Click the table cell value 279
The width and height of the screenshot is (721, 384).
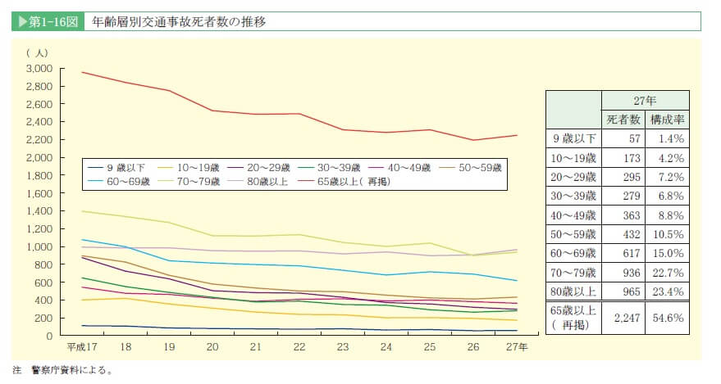point(632,196)
